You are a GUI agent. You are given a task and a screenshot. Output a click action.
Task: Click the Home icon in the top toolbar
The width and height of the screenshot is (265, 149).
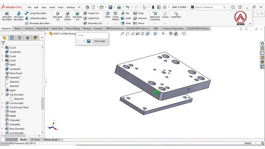coord(87,7)
